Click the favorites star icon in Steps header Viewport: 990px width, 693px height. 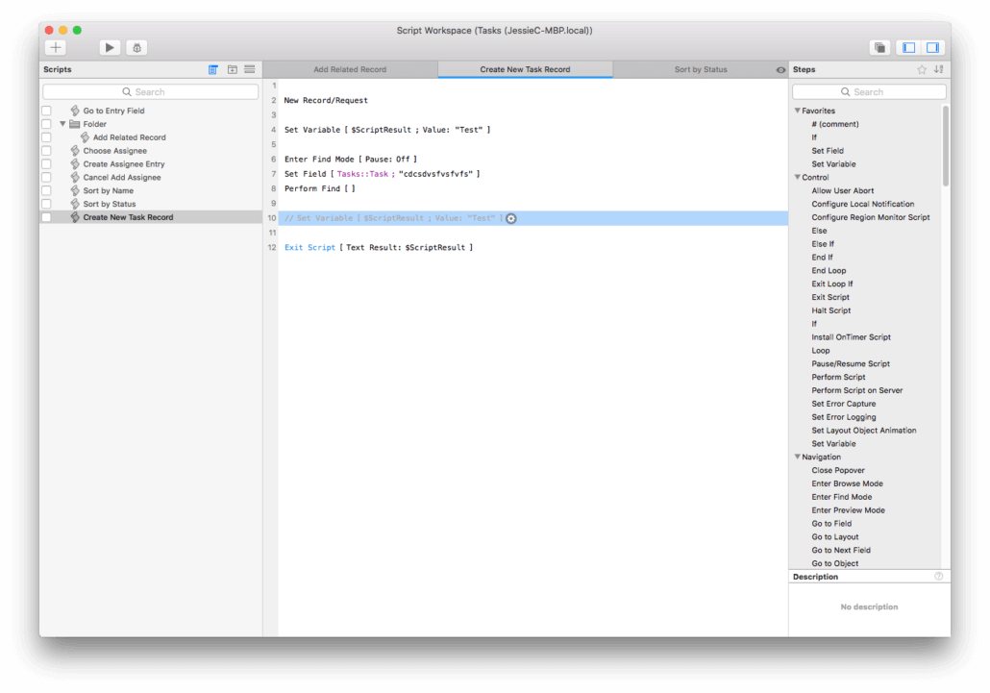tap(922, 69)
